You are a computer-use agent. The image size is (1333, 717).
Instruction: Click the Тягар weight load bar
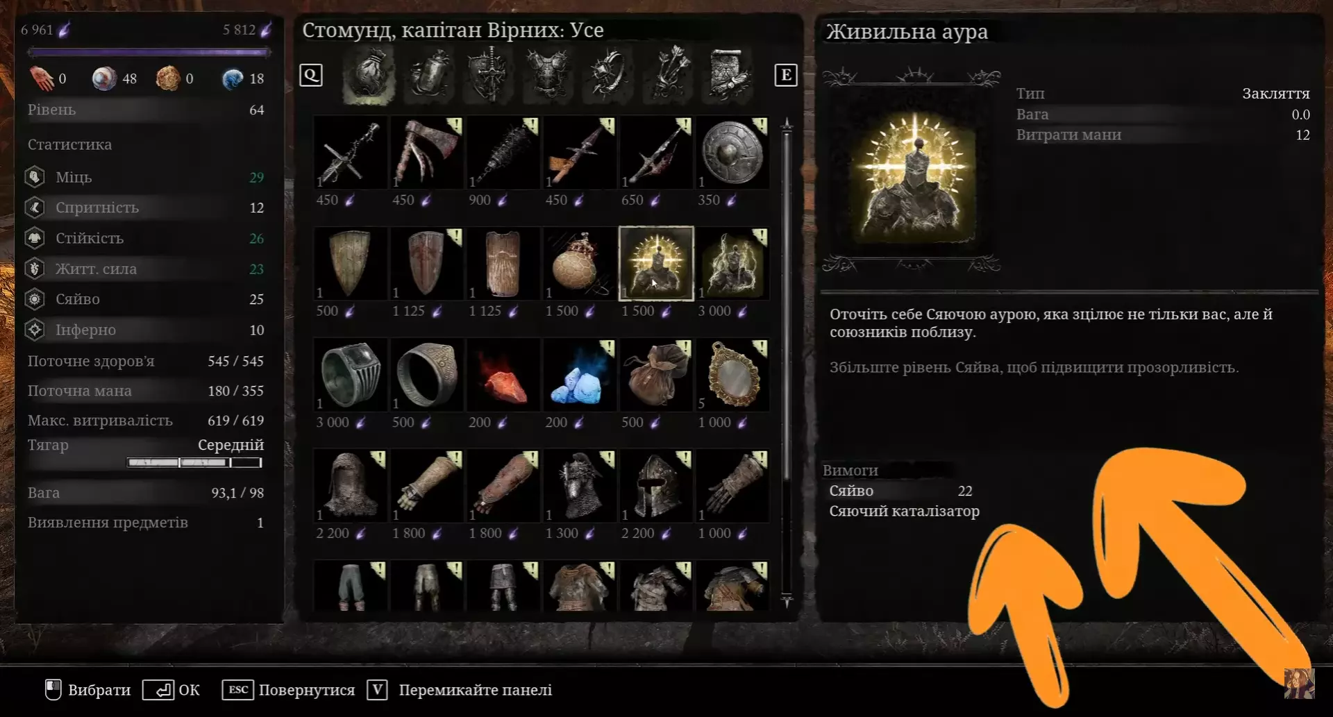click(194, 462)
